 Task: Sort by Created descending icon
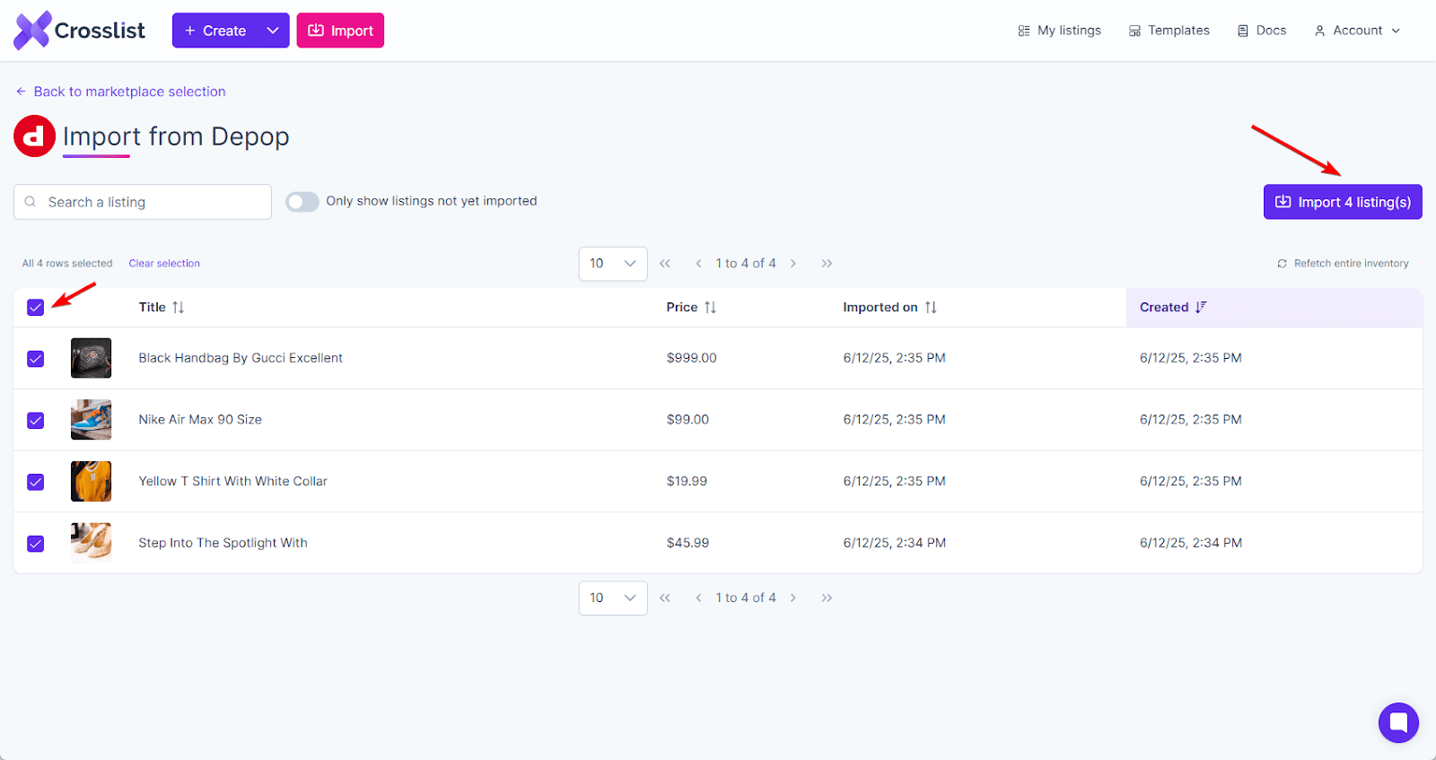(x=1201, y=307)
